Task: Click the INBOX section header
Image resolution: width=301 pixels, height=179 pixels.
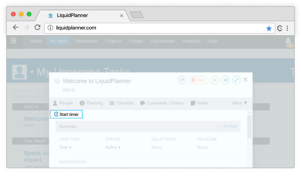Action: pyautogui.click(x=31, y=107)
